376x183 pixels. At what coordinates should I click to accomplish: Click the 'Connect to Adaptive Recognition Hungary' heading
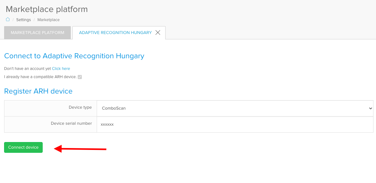pyautogui.click(x=74, y=56)
